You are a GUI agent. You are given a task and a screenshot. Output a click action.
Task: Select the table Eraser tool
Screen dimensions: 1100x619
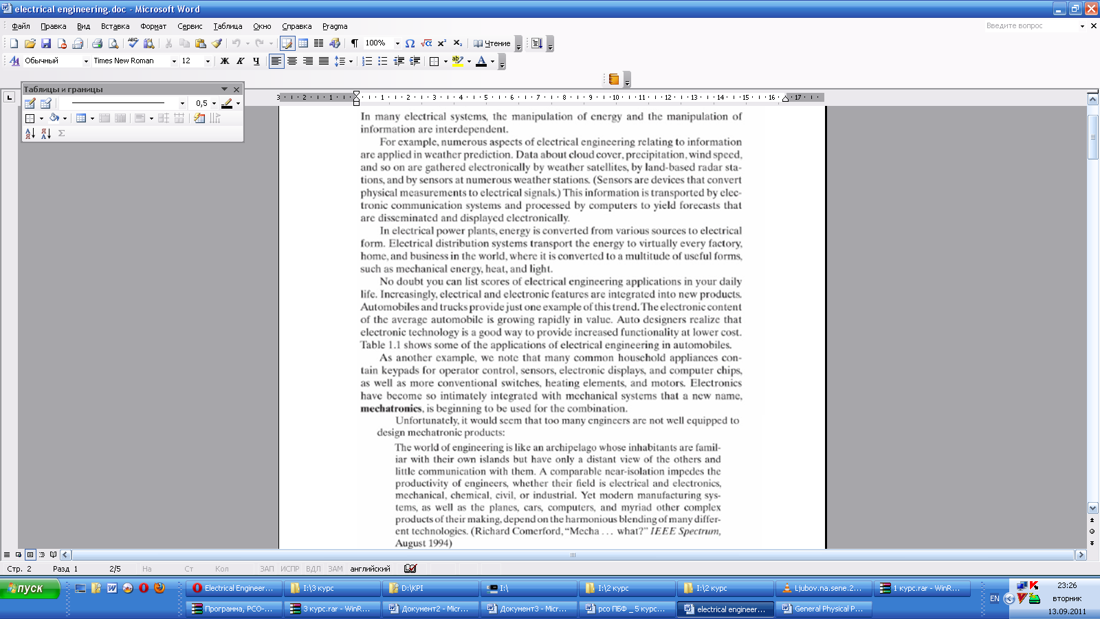[x=45, y=103]
